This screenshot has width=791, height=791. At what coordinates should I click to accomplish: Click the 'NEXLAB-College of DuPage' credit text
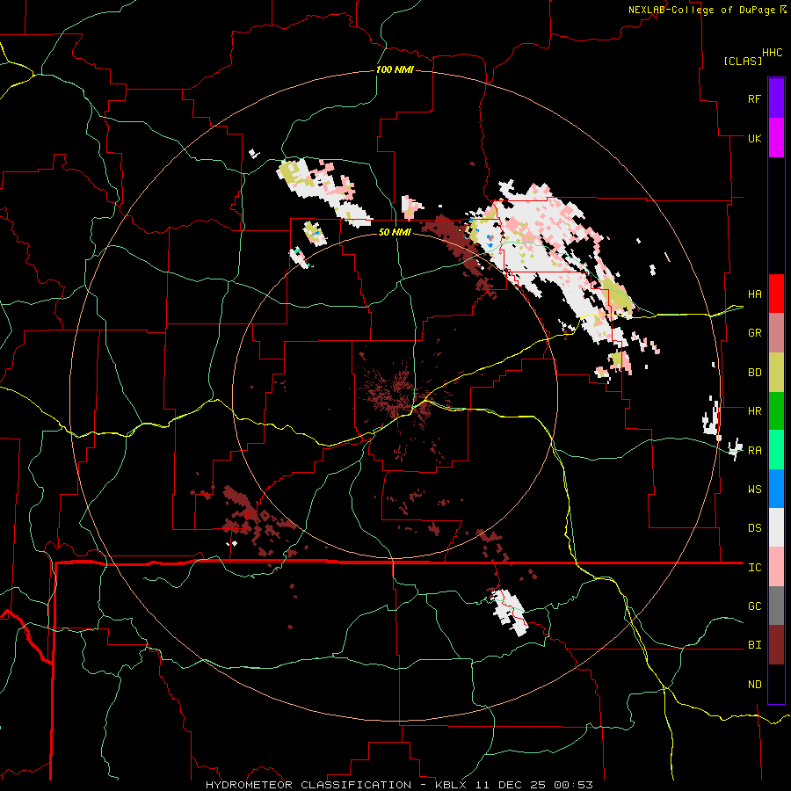[x=701, y=10]
